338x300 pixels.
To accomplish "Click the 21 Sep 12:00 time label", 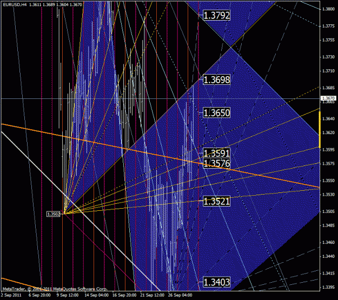I will coord(152,295).
